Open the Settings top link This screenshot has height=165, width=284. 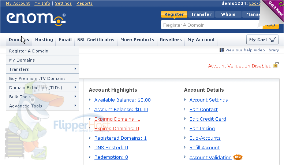pos(63,3)
